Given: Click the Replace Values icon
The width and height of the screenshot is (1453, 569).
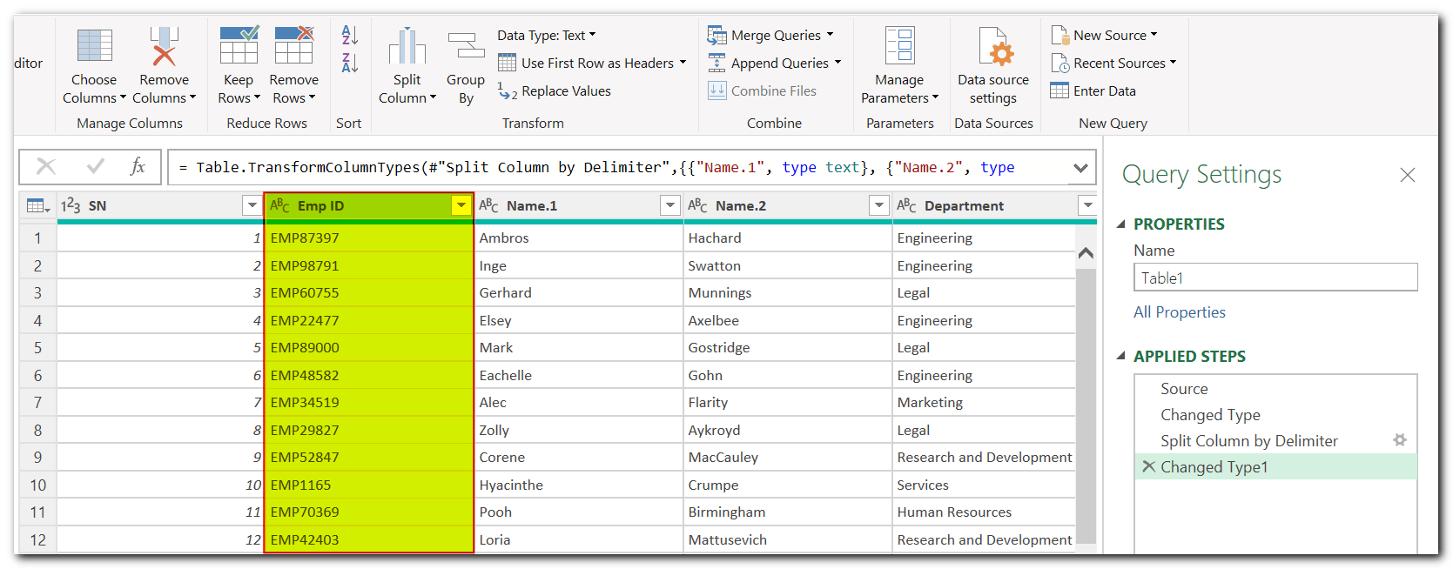Looking at the screenshot, I should [508, 90].
